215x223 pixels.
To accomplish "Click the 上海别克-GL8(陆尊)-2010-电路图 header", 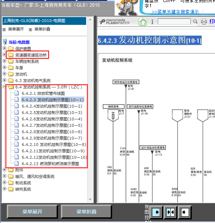I will click(x=44, y=21).
